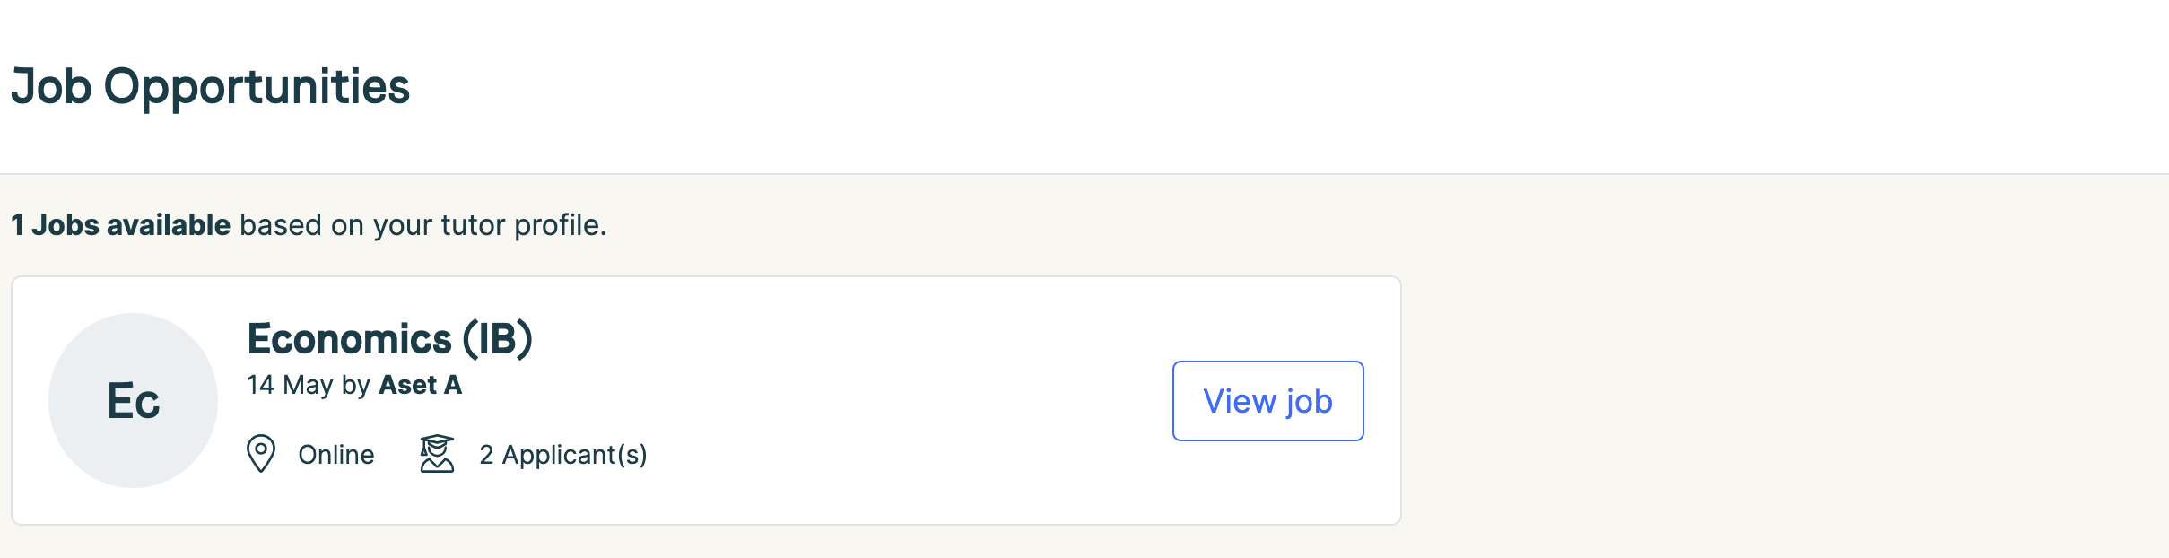This screenshot has width=2169, height=558.
Task: Click the word Applicant(s) beside graduate icon
Action: pos(575,455)
